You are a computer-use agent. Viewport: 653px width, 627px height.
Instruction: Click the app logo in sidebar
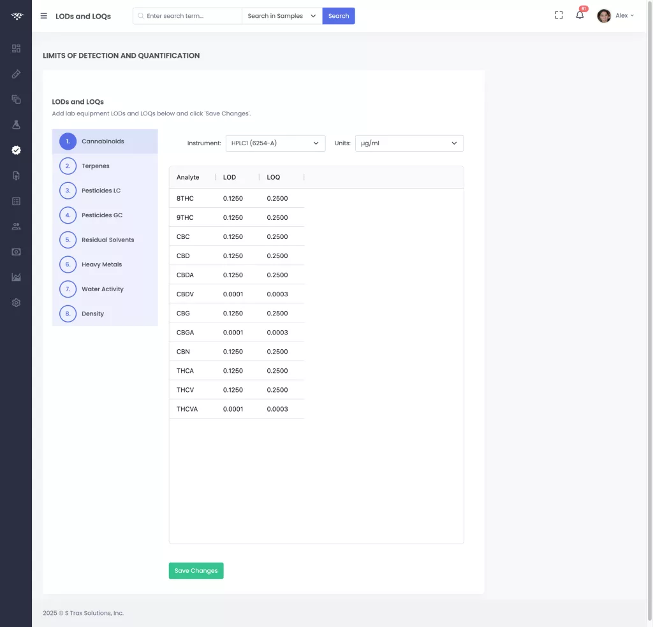point(17,16)
